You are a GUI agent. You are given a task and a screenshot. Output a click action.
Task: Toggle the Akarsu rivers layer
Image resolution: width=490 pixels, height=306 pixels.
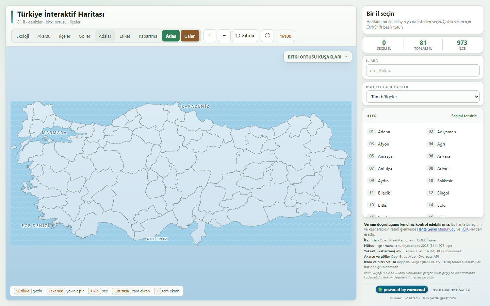pos(44,36)
